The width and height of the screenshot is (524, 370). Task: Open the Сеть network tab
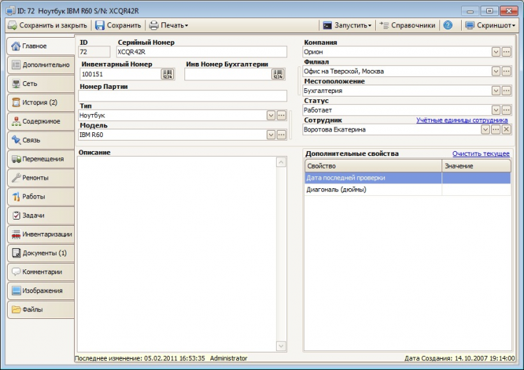click(41, 84)
